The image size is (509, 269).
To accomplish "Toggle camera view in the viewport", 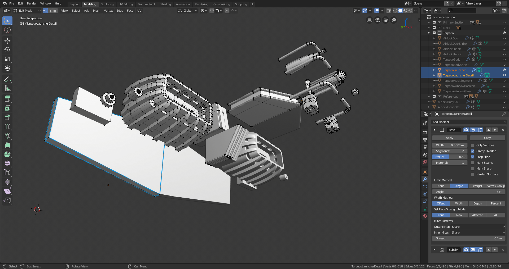I will click(x=378, y=20).
